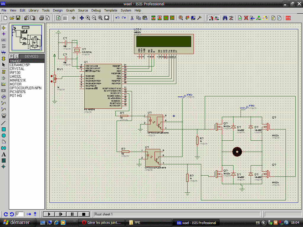This screenshot has width=303, height=227.
Task: Open the Template menu
Action: click(x=111, y=10)
